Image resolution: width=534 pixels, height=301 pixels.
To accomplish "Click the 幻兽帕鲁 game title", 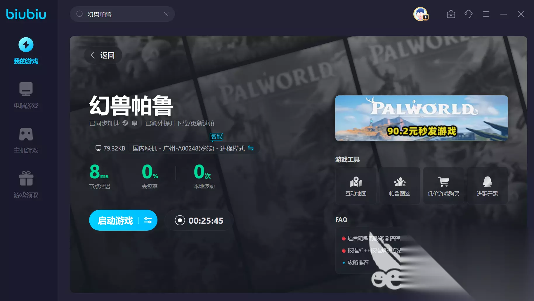I will 131,106.
